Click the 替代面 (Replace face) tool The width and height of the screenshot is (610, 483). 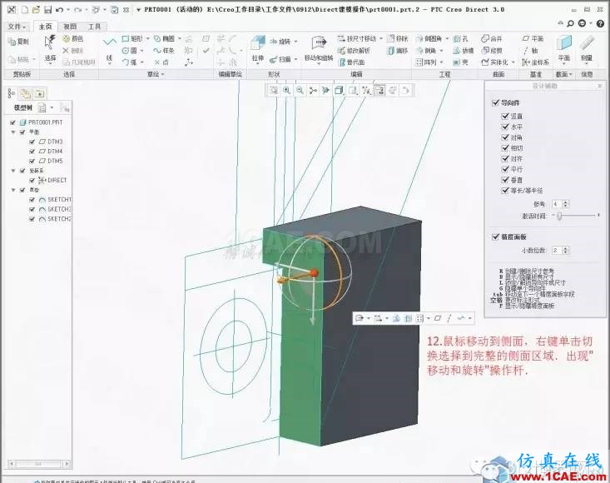(x=352, y=62)
